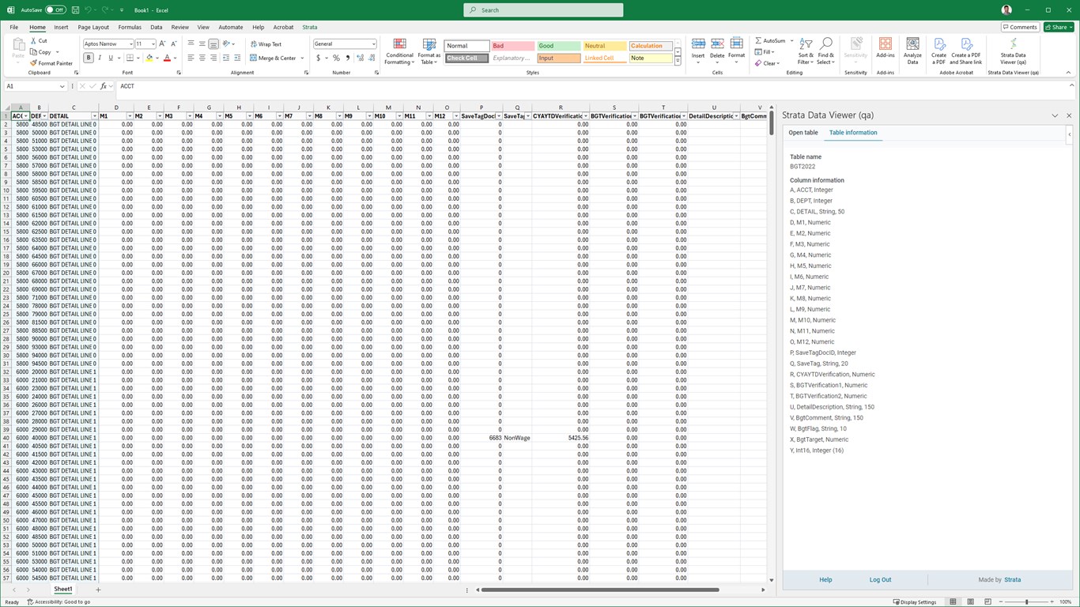Click the Name Box showing A1

(x=32, y=86)
